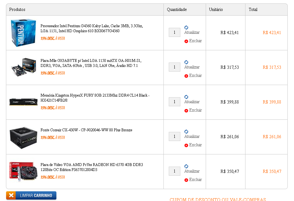The width and height of the screenshot is (294, 201).
Task: Open the Radeon HD 6570 product image
Action: pyautogui.click(x=23, y=172)
